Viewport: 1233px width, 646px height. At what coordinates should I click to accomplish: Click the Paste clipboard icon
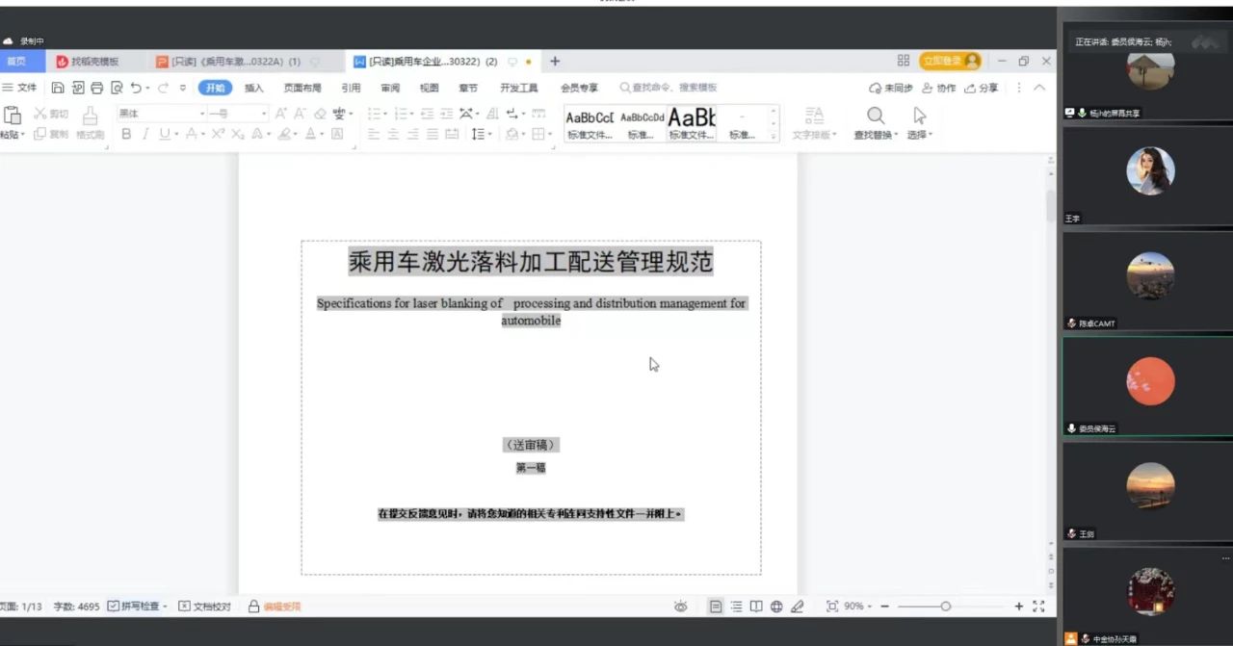(12, 116)
